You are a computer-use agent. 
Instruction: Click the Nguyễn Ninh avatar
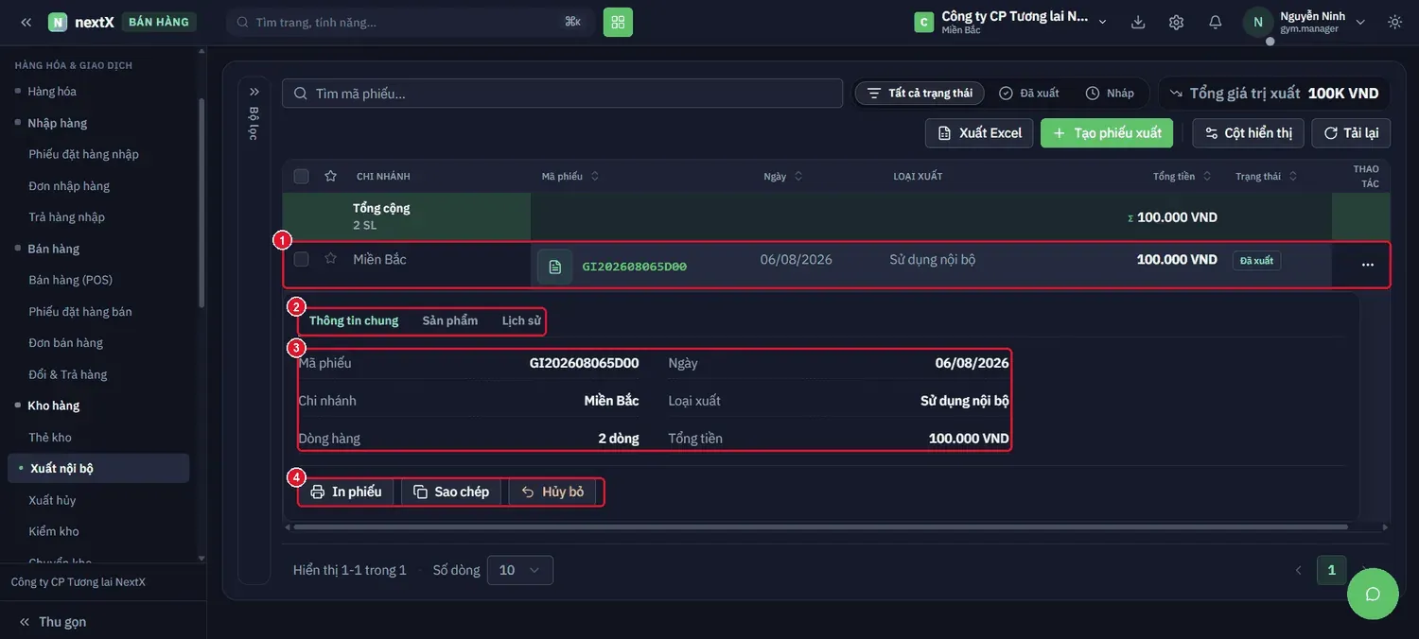click(x=1258, y=22)
